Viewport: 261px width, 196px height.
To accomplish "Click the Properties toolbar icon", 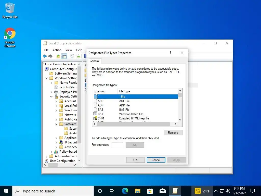I will [x=72, y=56].
